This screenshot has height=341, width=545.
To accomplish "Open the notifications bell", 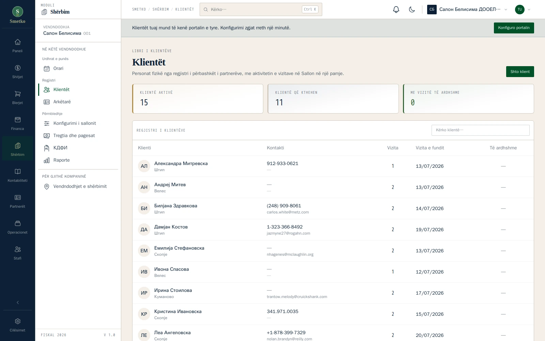I will pyautogui.click(x=396, y=10).
